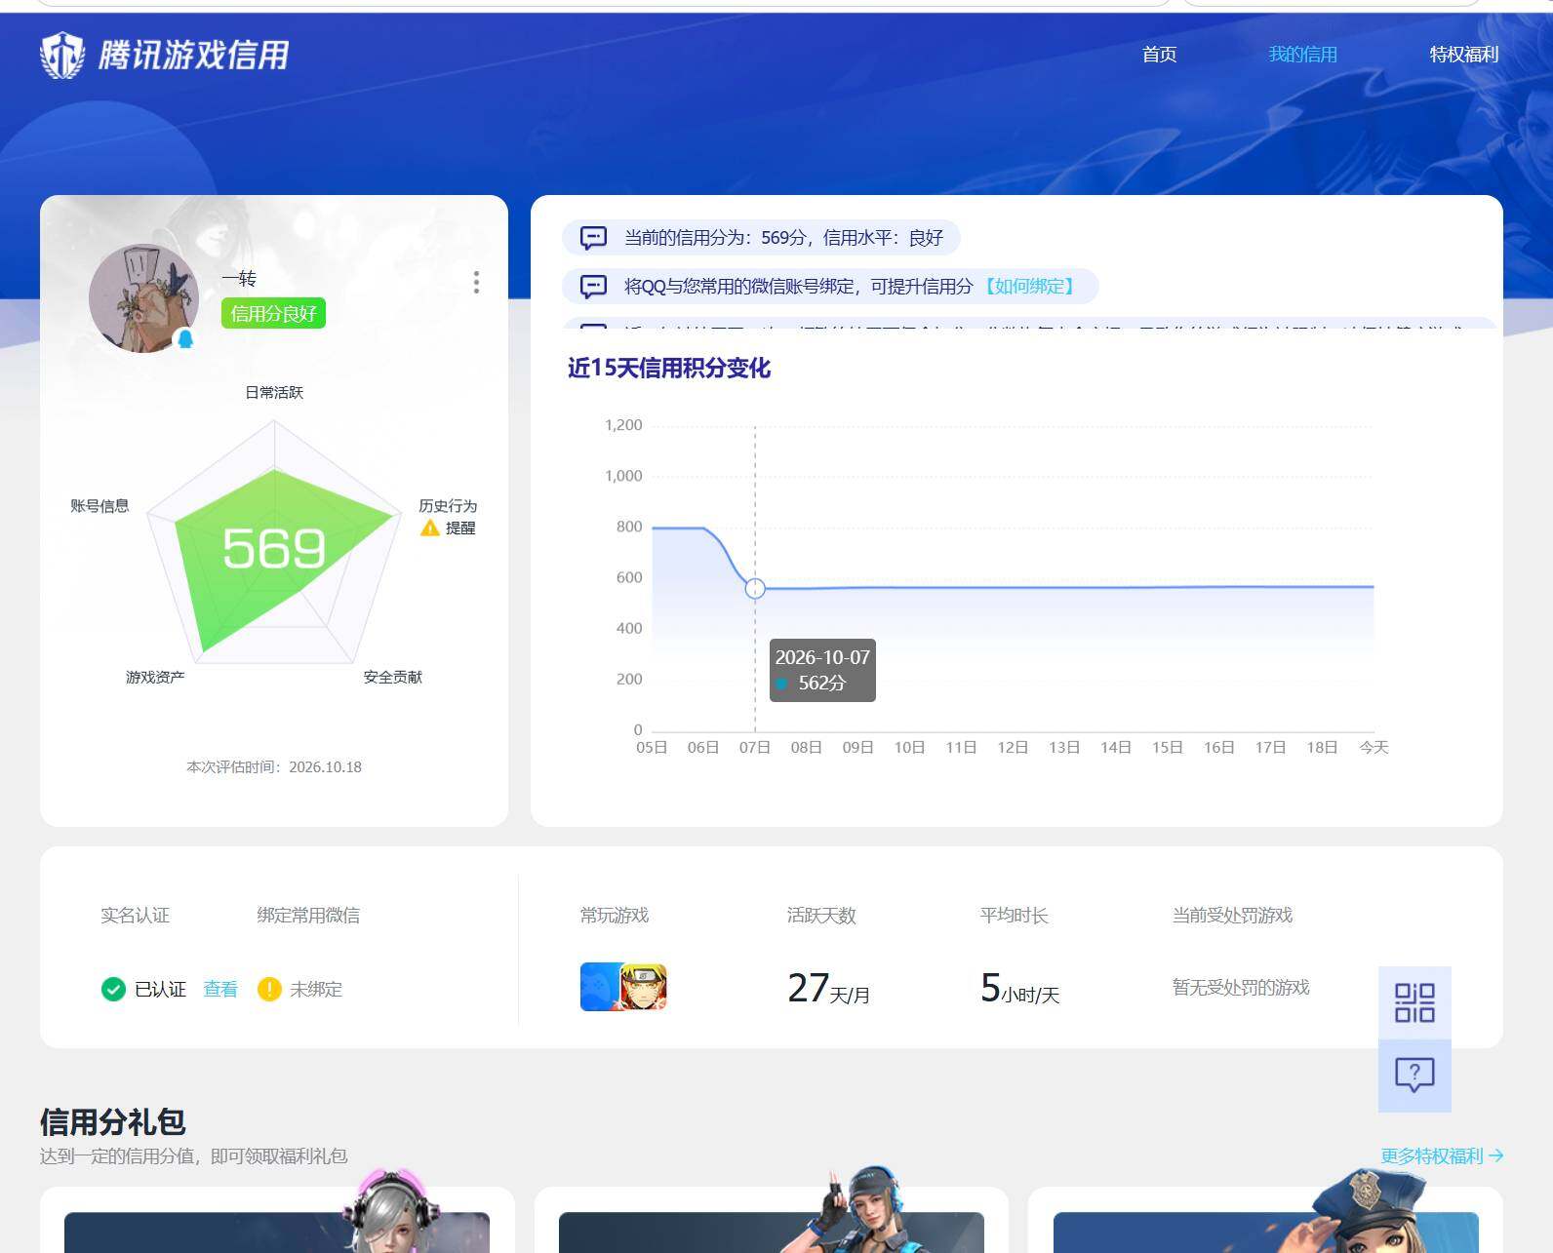Click the user avatar picture

[x=143, y=298]
